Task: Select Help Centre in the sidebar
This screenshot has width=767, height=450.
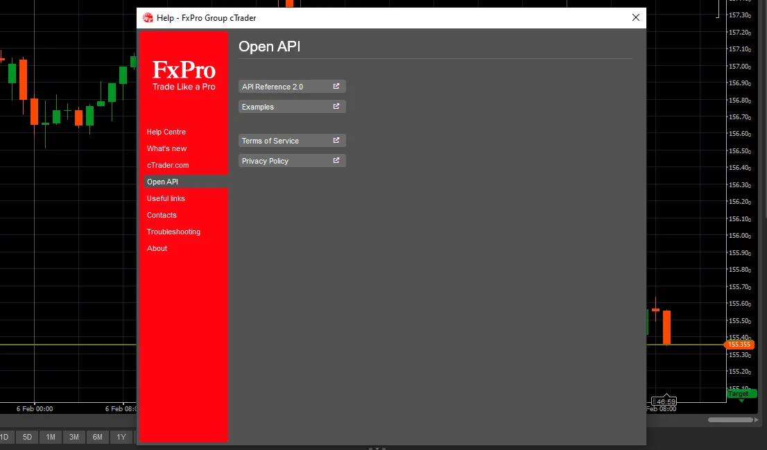Action: pos(166,132)
